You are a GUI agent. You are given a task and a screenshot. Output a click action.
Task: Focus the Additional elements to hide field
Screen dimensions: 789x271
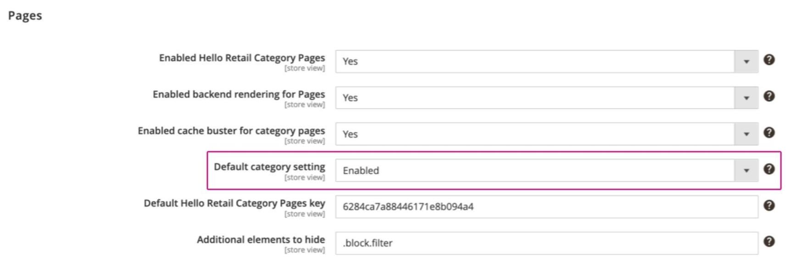(546, 243)
